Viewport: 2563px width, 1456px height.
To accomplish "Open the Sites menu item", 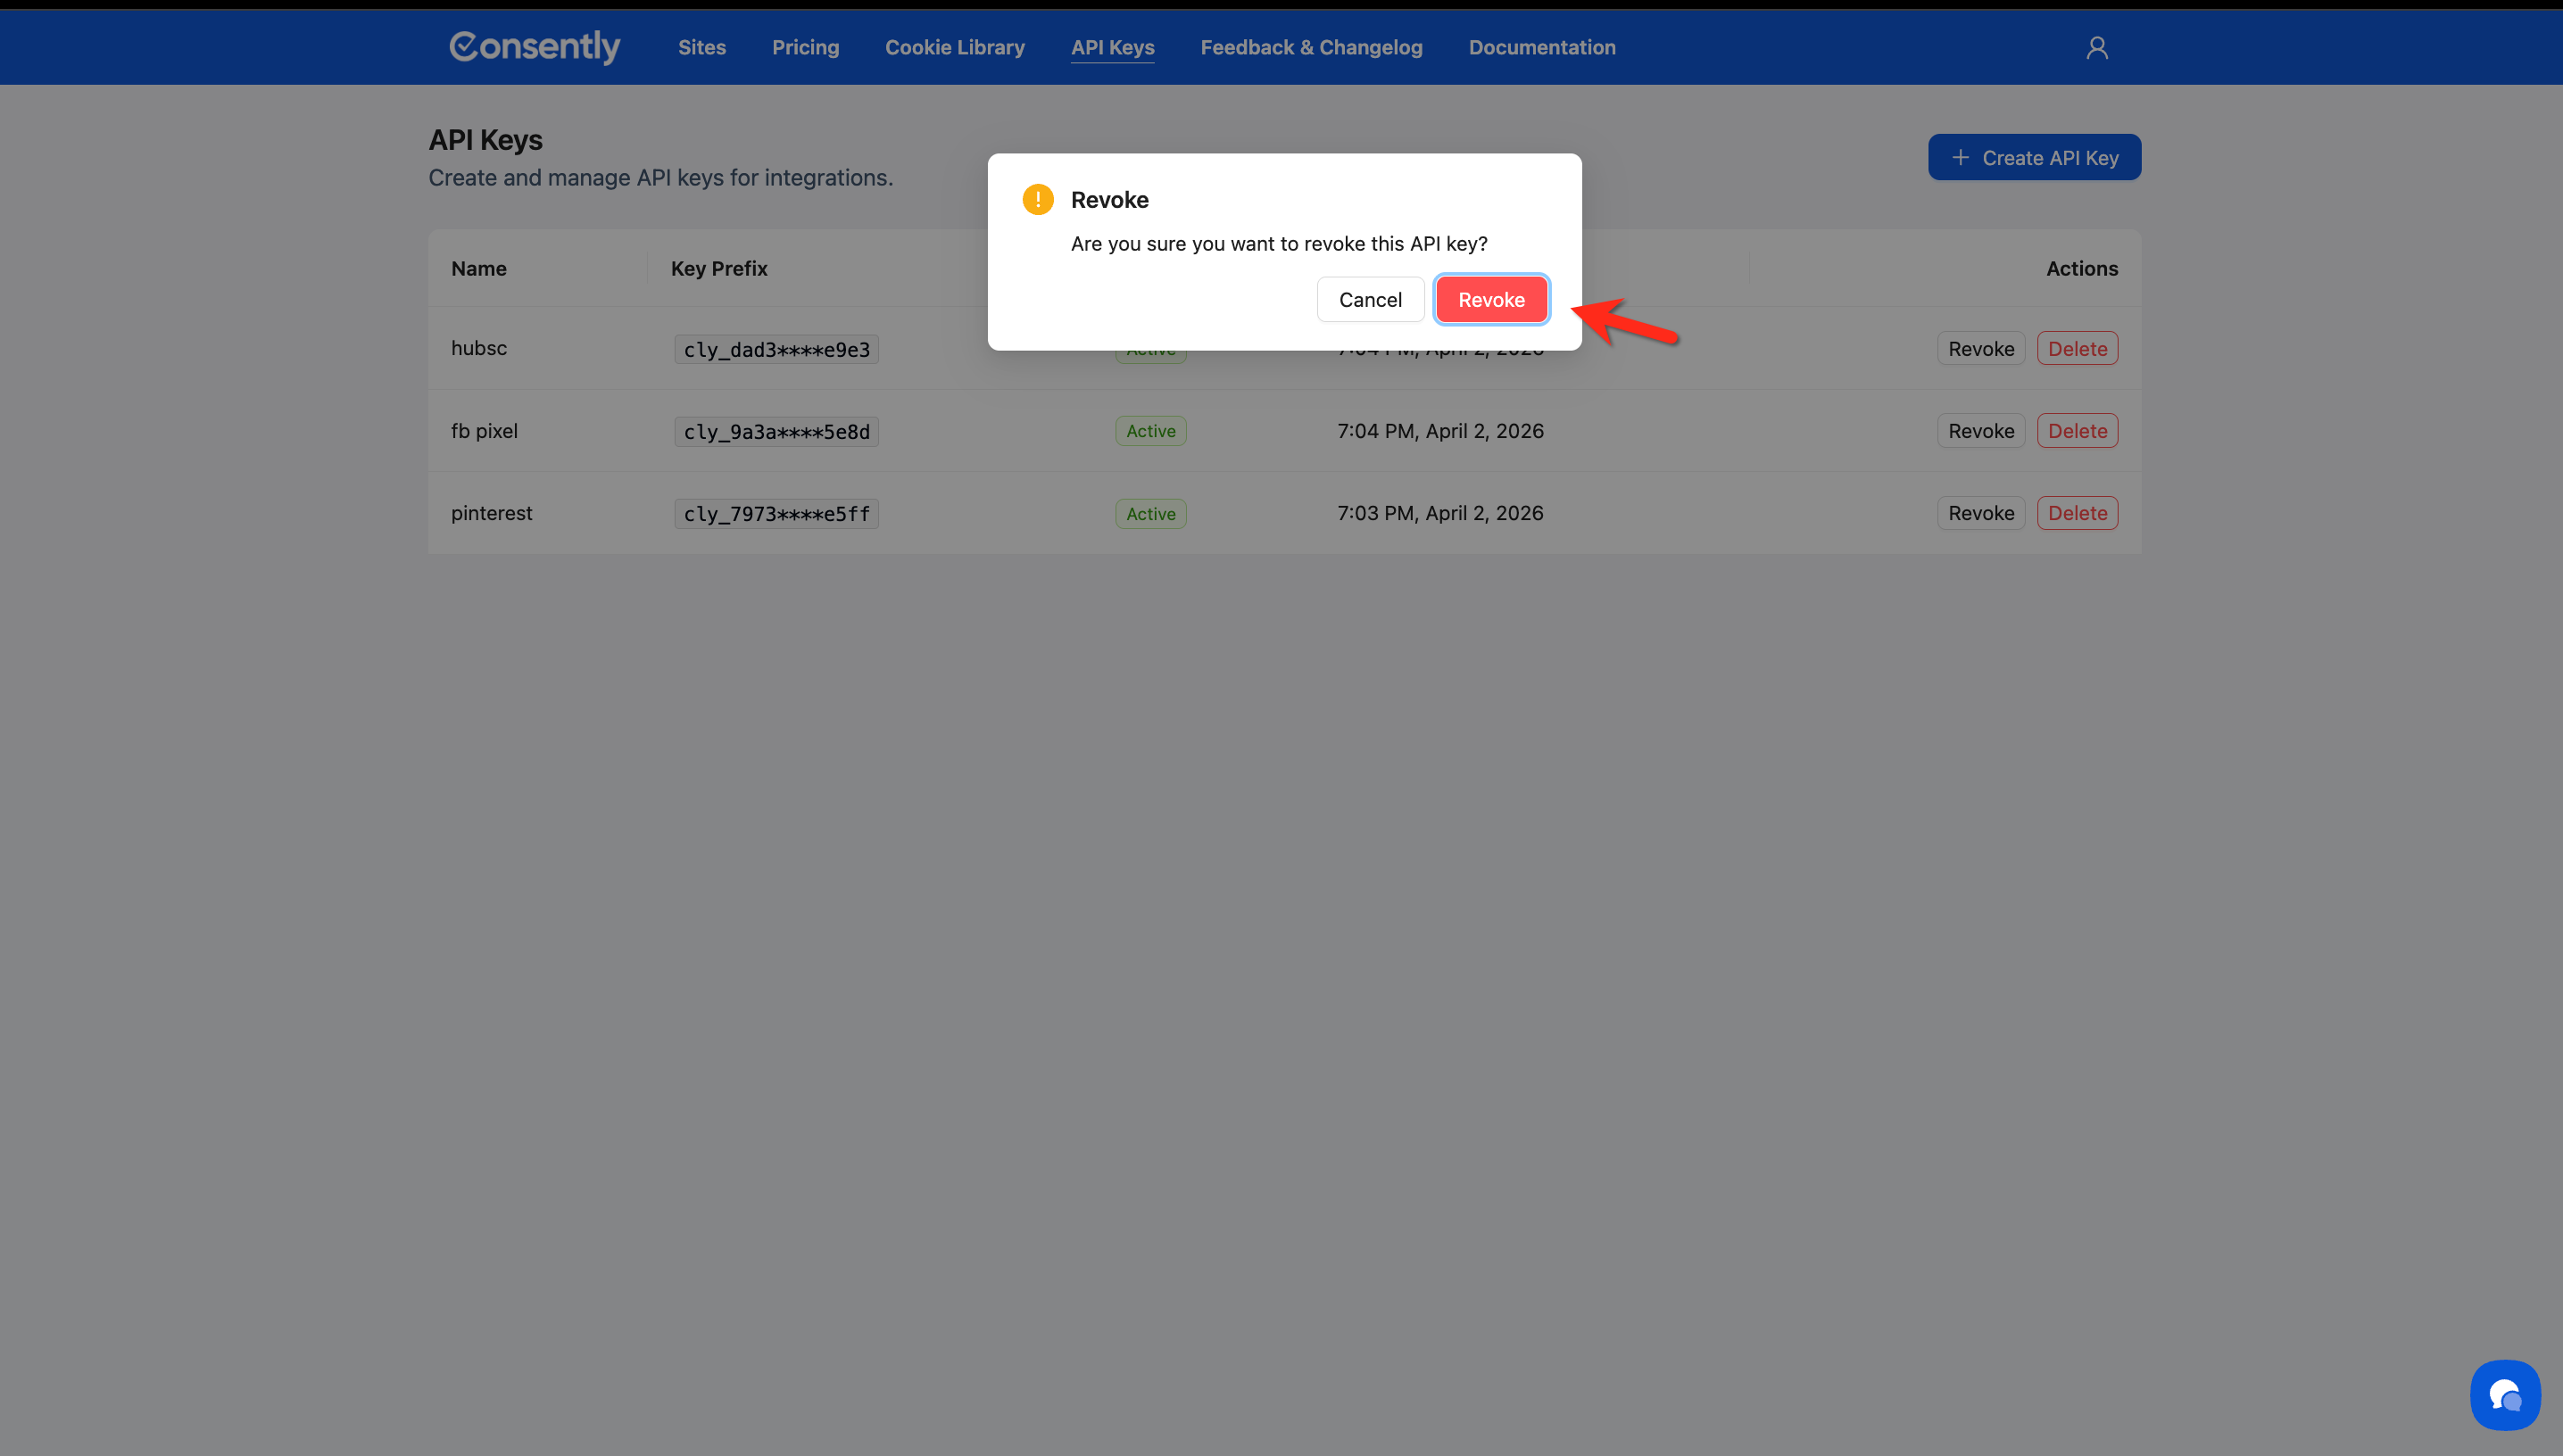I will [x=702, y=47].
